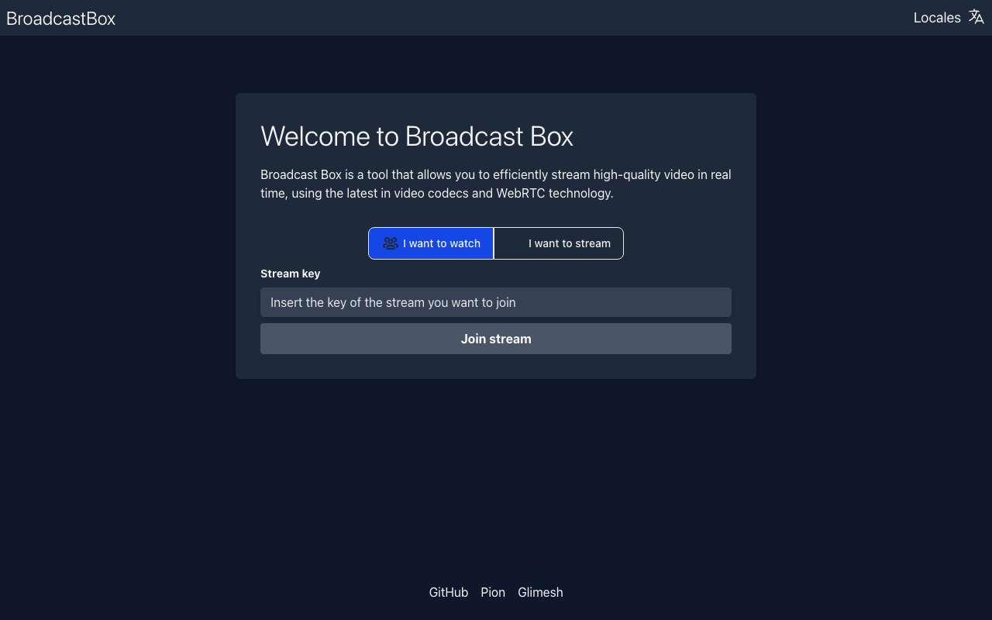Open the GitHub footer link

pyautogui.click(x=449, y=592)
